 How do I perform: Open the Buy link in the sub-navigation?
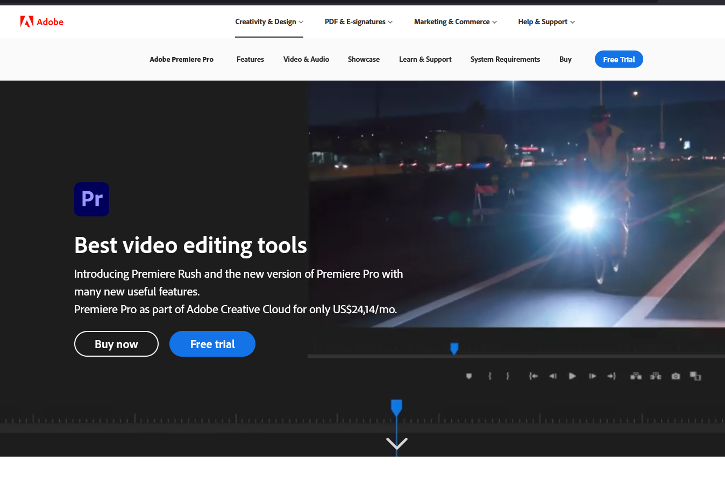pos(565,60)
